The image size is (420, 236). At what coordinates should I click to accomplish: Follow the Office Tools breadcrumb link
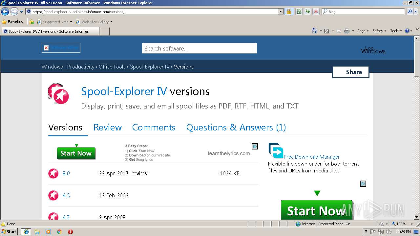click(x=112, y=67)
